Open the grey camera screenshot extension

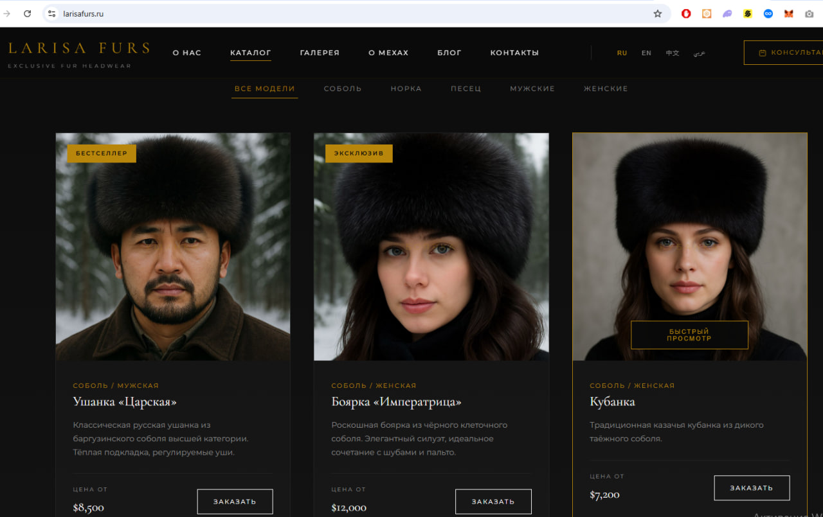click(x=809, y=13)
